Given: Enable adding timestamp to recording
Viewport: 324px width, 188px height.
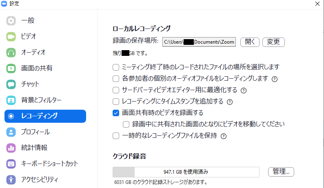Looking at the screenshot, I should [x=115, y=101].
